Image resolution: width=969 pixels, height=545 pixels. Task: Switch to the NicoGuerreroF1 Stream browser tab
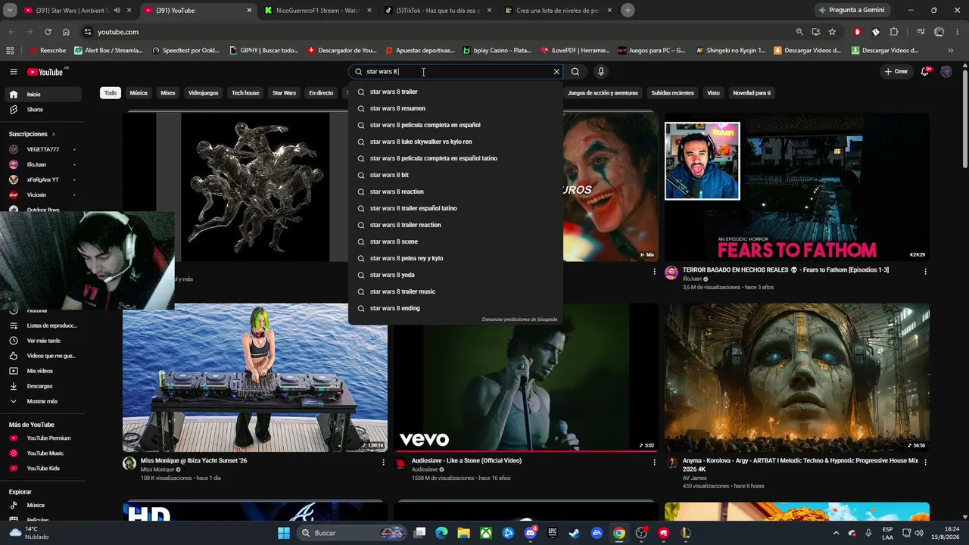[x=317, y=11]
